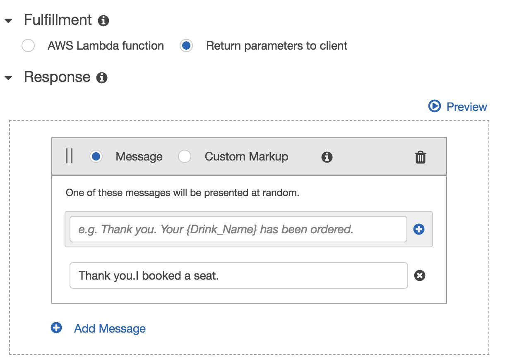This screenshot has height=364, width=505.
Task: Remove the 'Thank you.I booked a seat.' message
Action: (420, 275)
